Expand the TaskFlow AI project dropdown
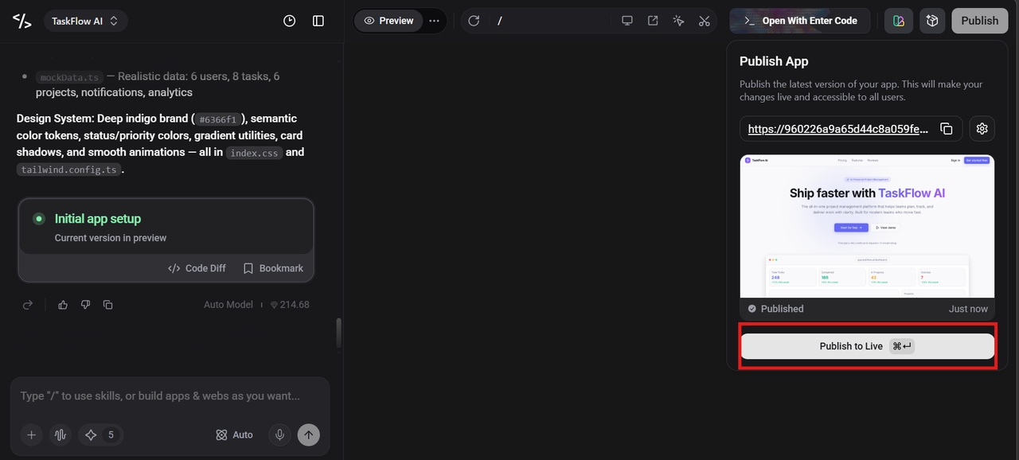Screen dimensions: 1019x460 coord(85,21)
